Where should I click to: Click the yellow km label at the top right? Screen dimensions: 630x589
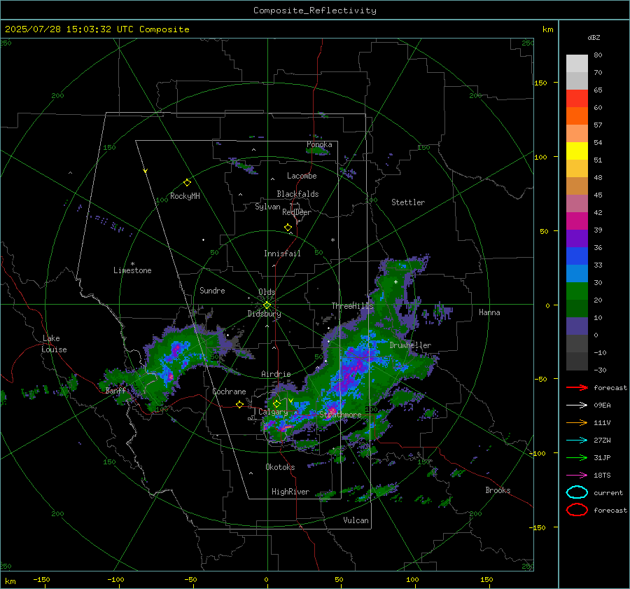coord(547,29)
